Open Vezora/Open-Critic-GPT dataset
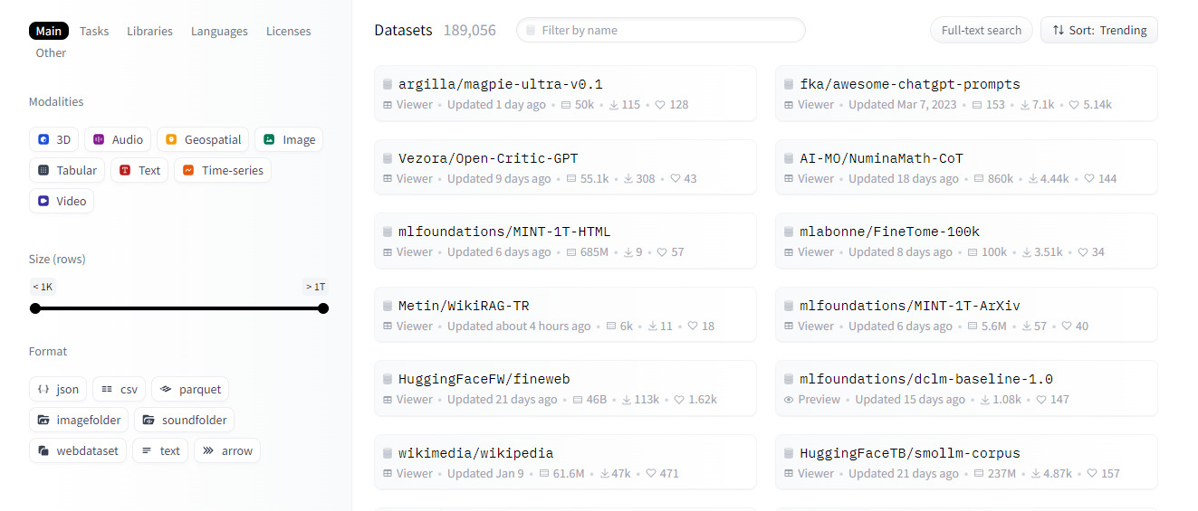Viewport: 1198px width, 511px height. coord(565,167)
